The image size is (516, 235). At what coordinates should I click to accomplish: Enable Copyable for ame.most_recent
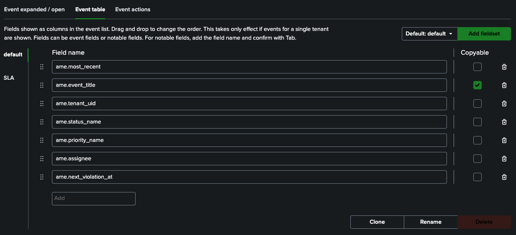coord(477,67)
